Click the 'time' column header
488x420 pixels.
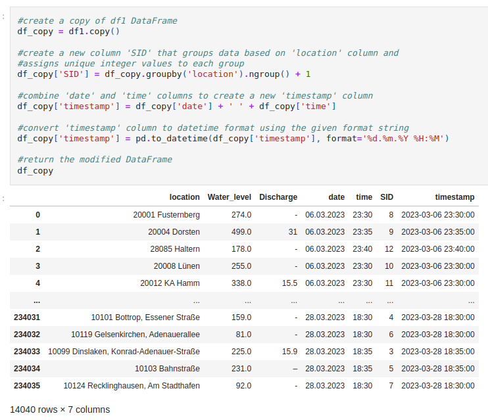coord(364,197)
